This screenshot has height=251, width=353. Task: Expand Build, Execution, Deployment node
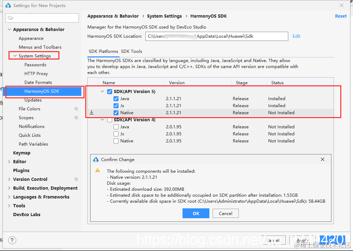9,188
